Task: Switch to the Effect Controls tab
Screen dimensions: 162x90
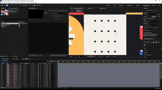Action: tap(13, 8)
